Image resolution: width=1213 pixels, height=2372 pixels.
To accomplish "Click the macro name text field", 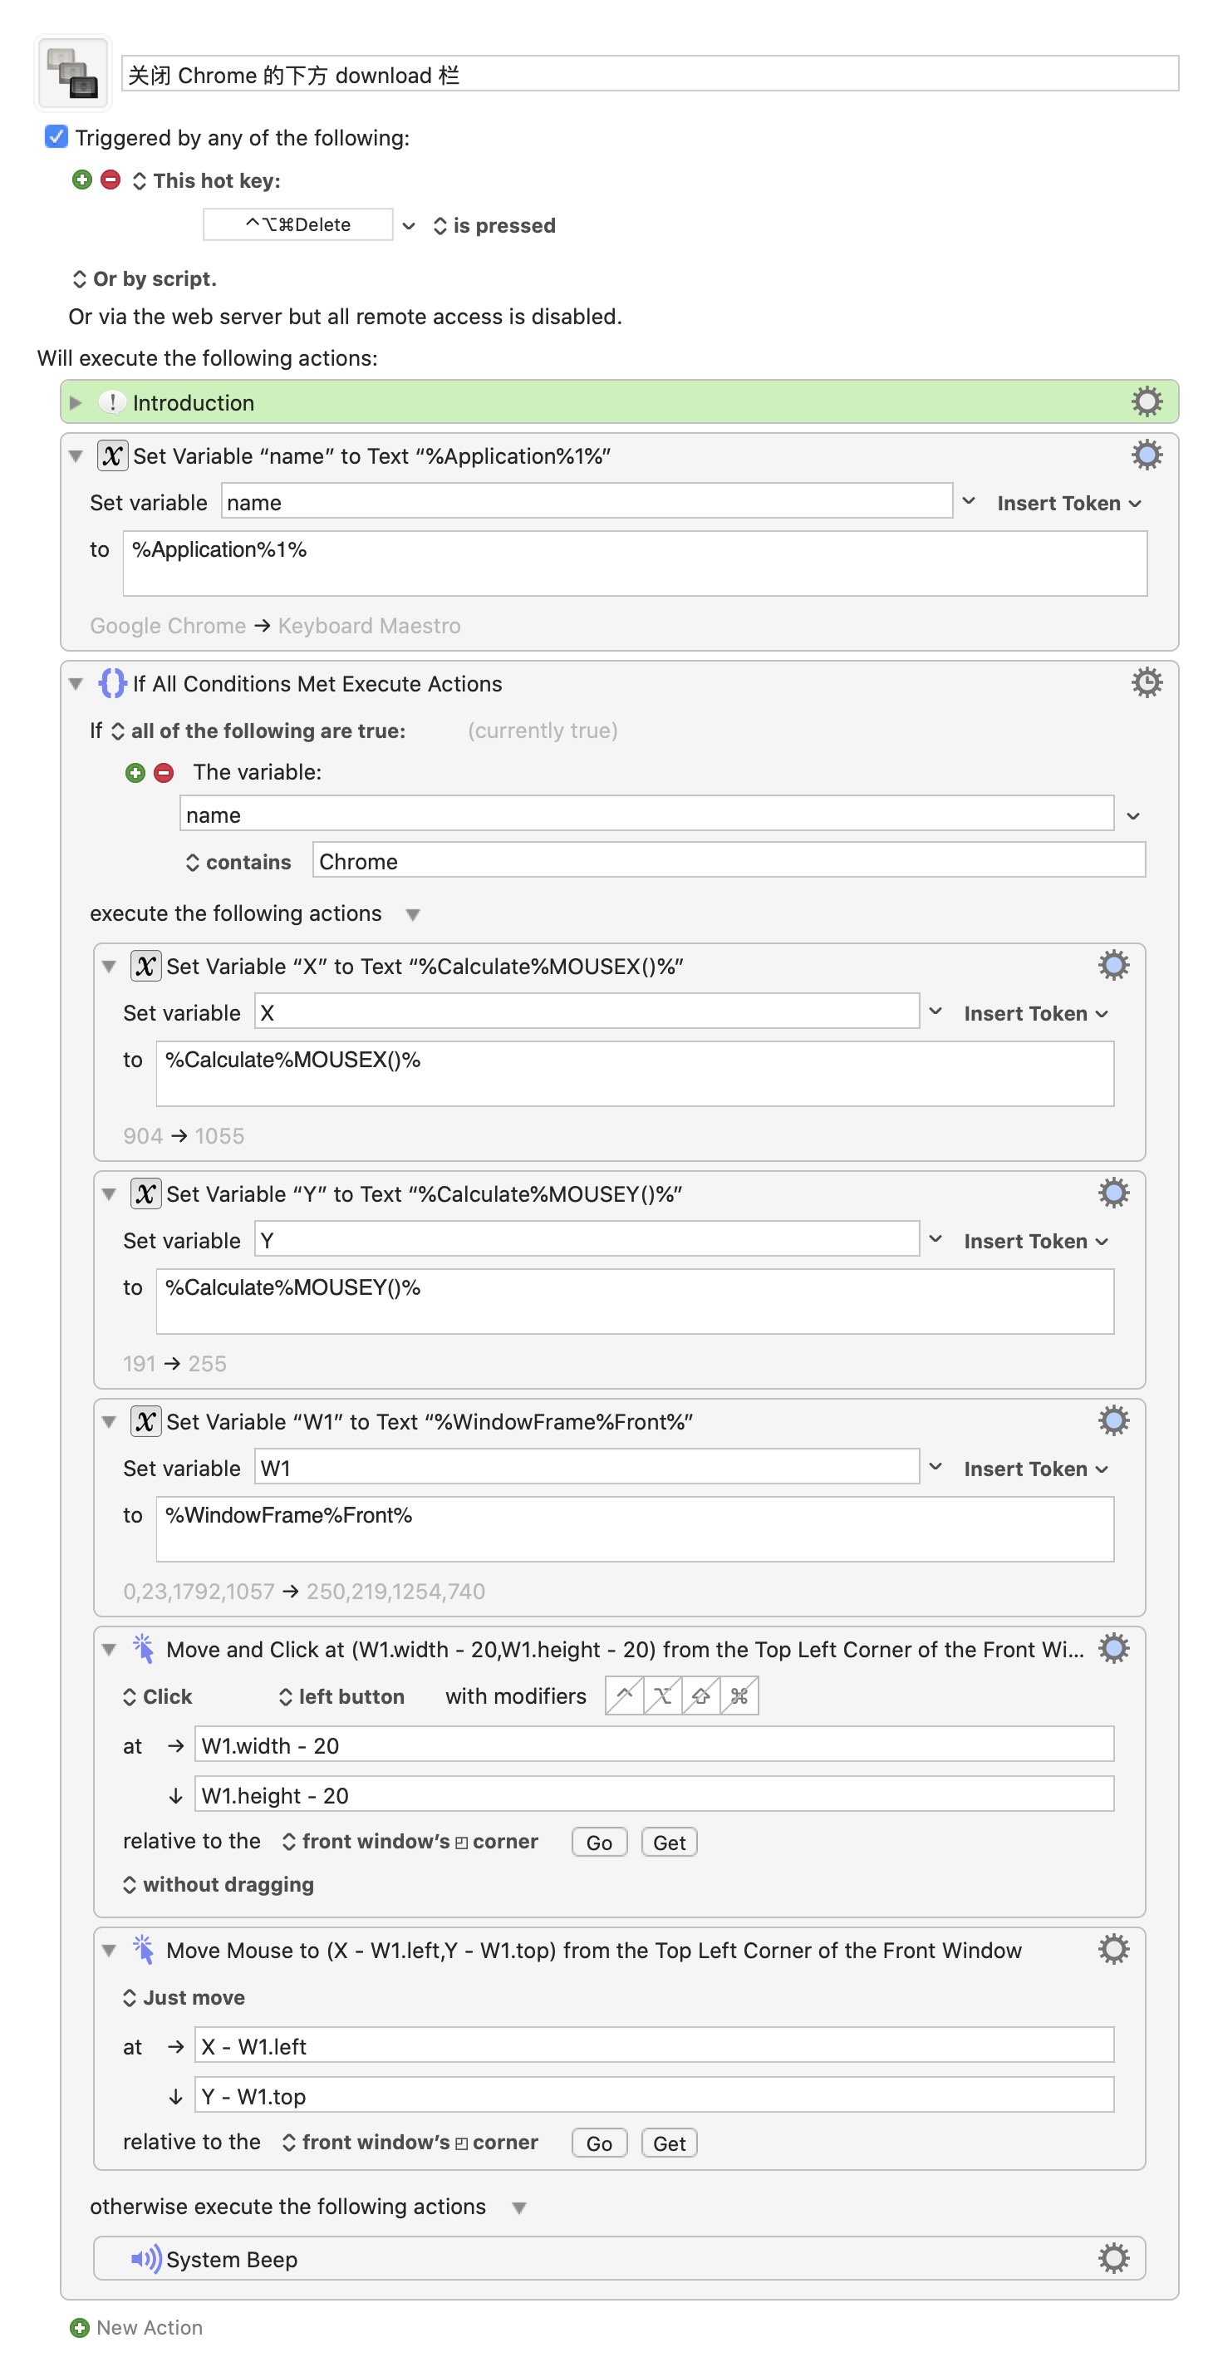I will [649, 75].
